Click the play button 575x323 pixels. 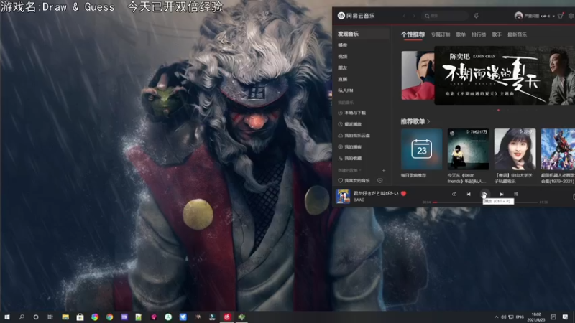click(x=484, y=194)
